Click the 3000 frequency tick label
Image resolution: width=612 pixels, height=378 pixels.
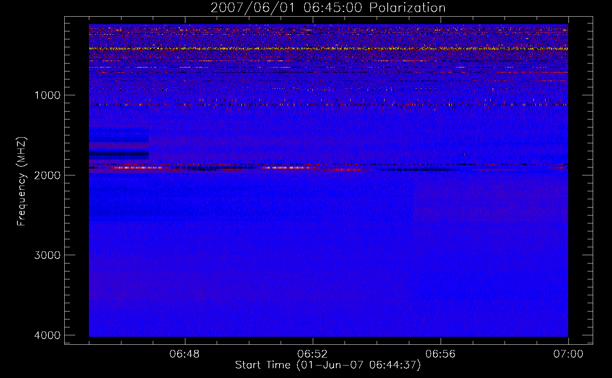pyautogui.click(x=47, y=255)
